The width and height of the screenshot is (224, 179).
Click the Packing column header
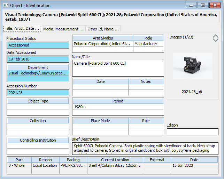click(x=73, y=160)
